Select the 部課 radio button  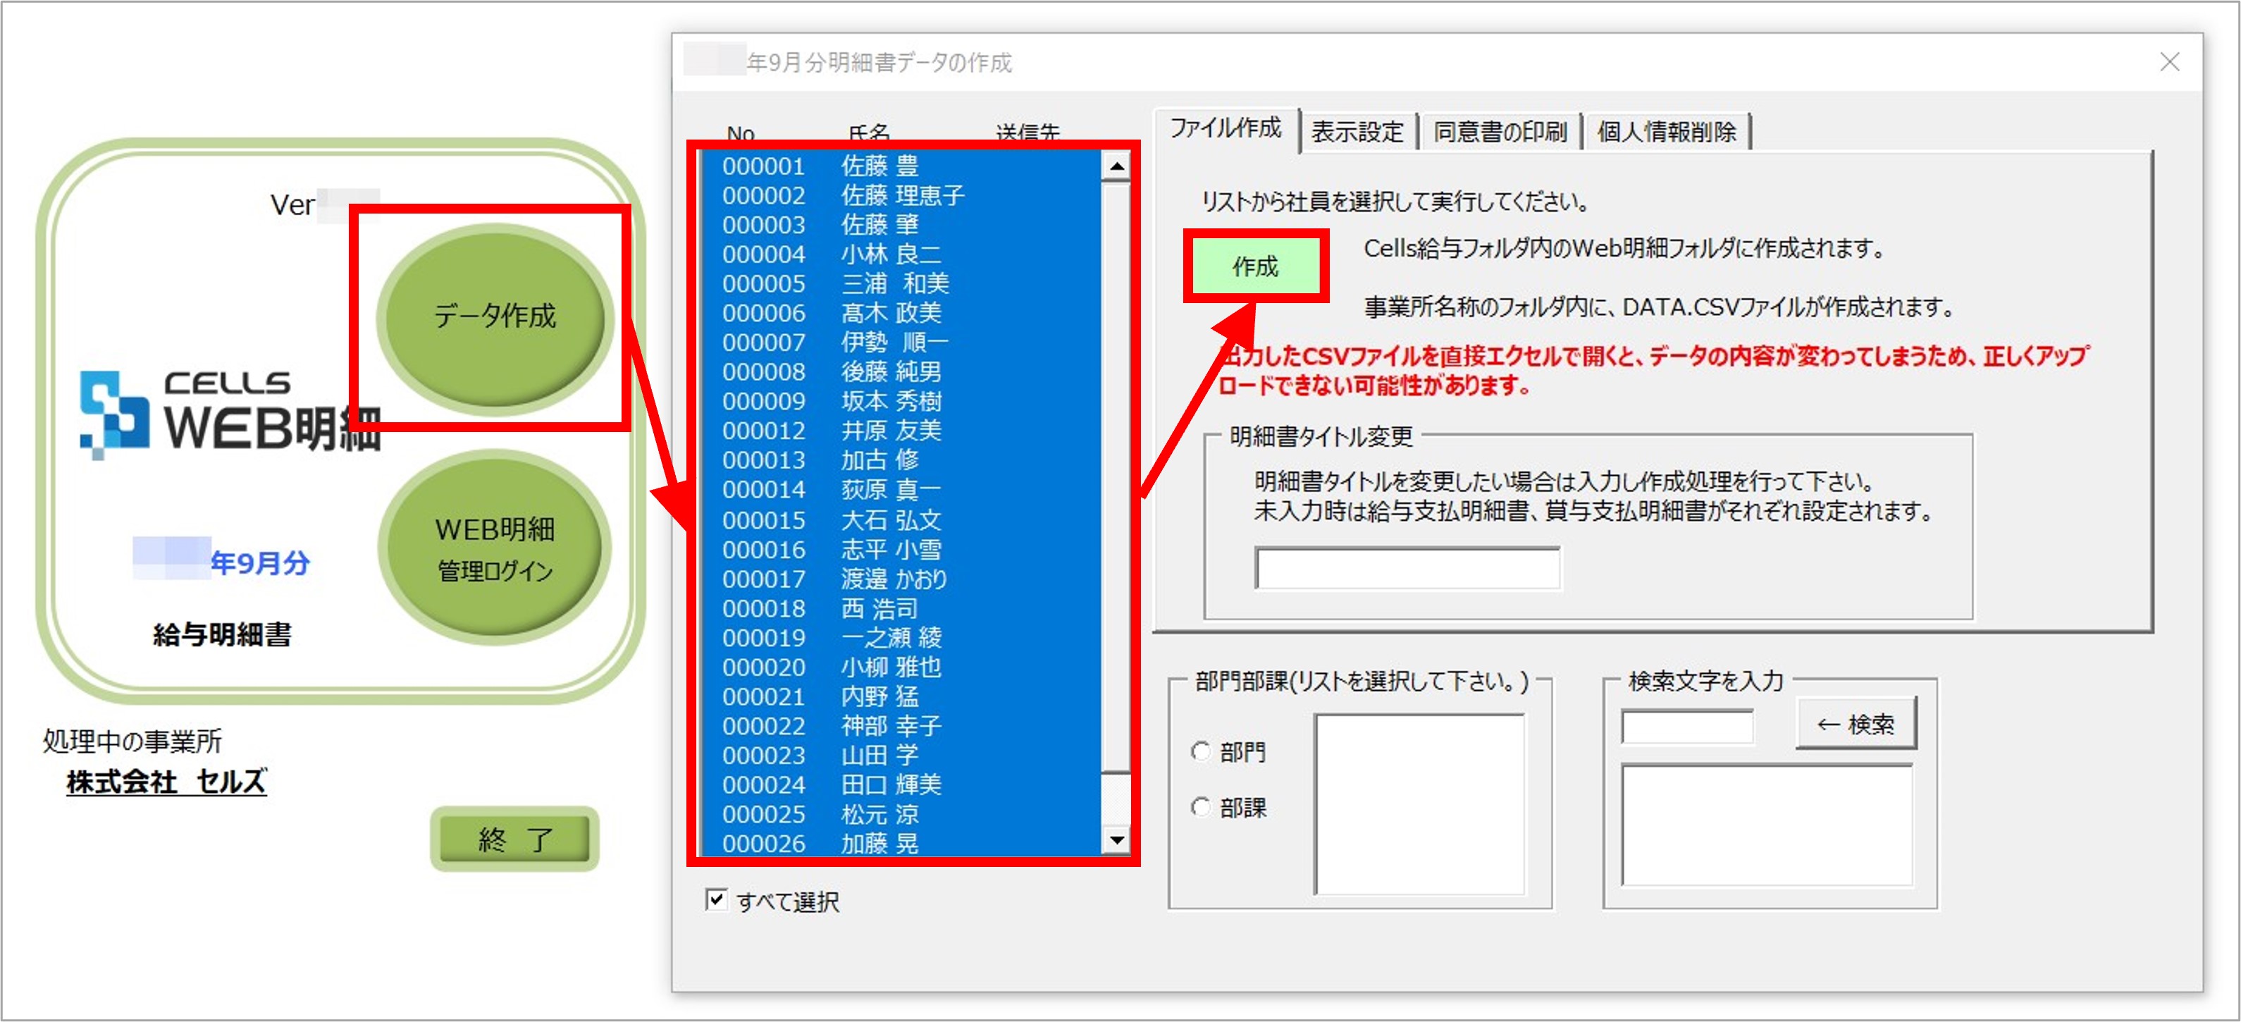click(1202, 807)
